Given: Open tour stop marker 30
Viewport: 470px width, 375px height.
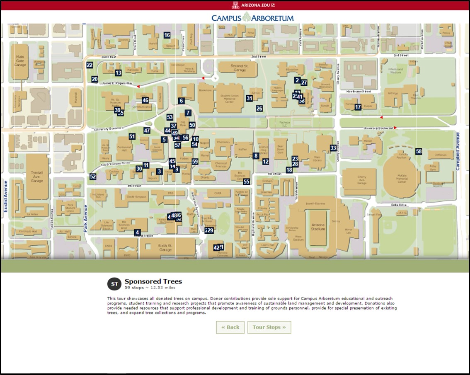Looking at the screenshot, I should [139, 169].
